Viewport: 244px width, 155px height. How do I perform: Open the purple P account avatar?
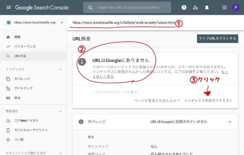(x=235, y=7)
